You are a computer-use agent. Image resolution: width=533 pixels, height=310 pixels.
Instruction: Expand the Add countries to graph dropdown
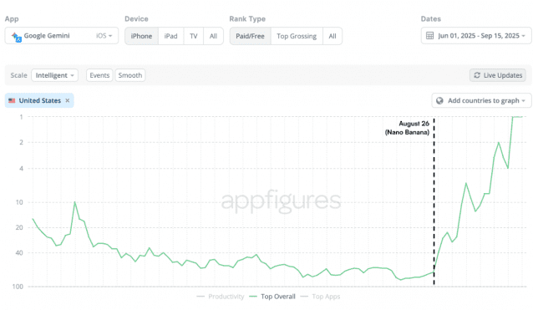(482, 100)
